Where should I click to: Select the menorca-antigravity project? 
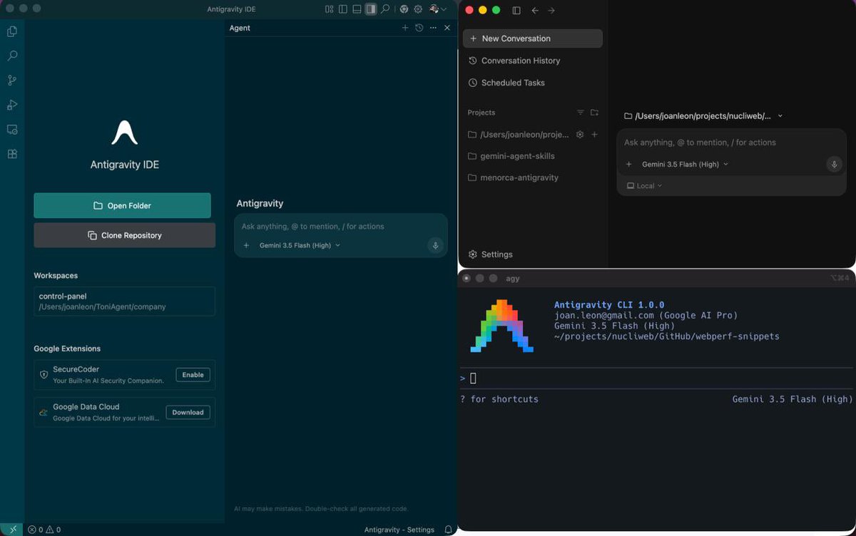533,177
